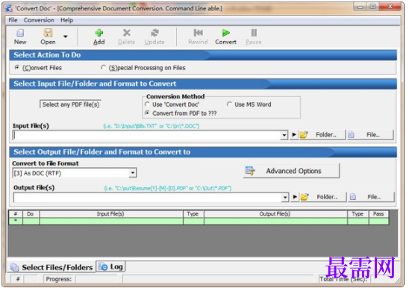Click the arrow button beside Input File(s)

point(294,135)
